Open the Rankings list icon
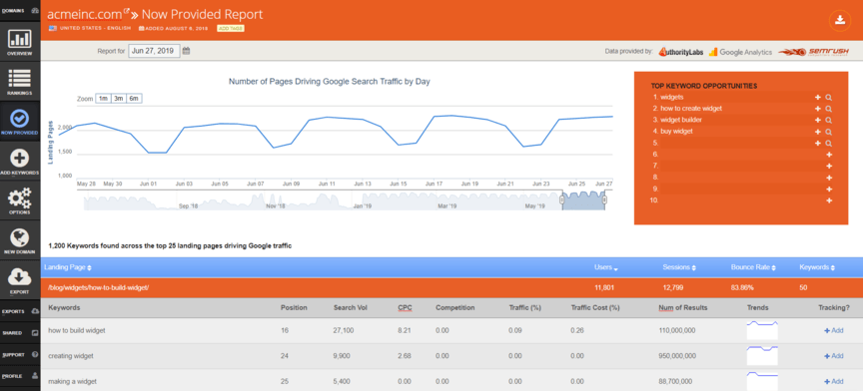Screen dimensions: 863x391 coord(20,78)
